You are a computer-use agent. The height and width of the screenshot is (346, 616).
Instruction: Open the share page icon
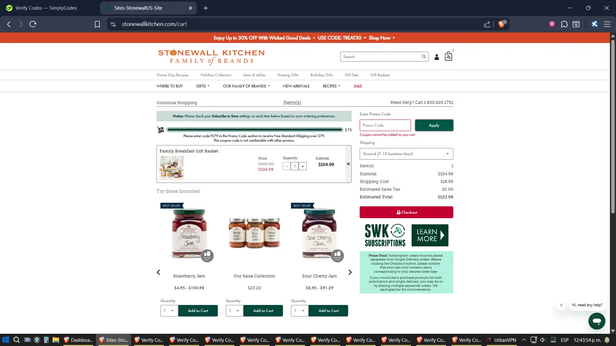click(x=487, y=24)
